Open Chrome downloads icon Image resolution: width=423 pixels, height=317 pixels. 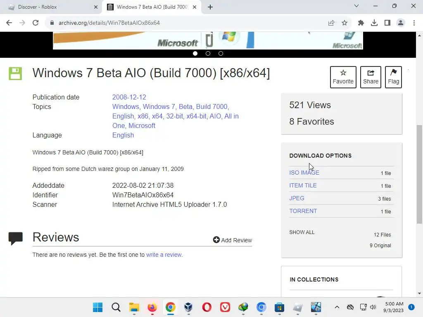(374, 23)
